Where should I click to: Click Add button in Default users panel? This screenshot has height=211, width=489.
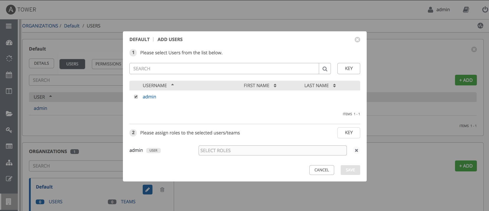point(466,80)
